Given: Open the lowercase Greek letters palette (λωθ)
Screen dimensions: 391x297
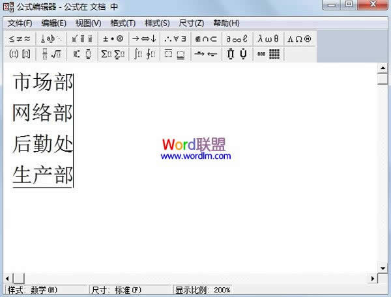Looking at the screenshot, I should 268,39.
